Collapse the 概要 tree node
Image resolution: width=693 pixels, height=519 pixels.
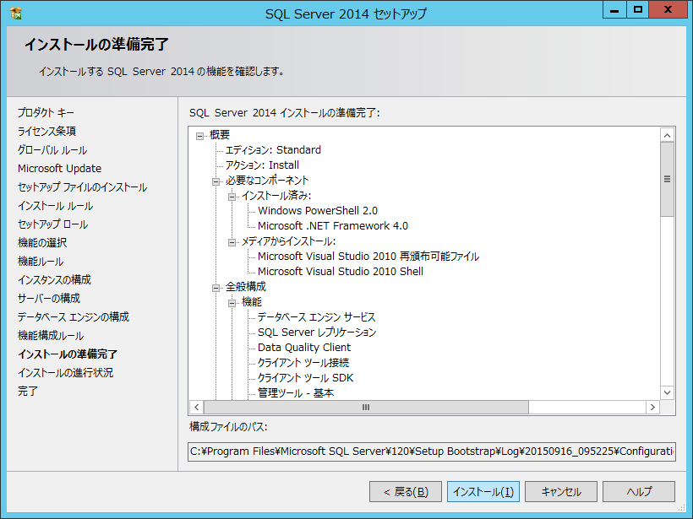pos(200,135)
